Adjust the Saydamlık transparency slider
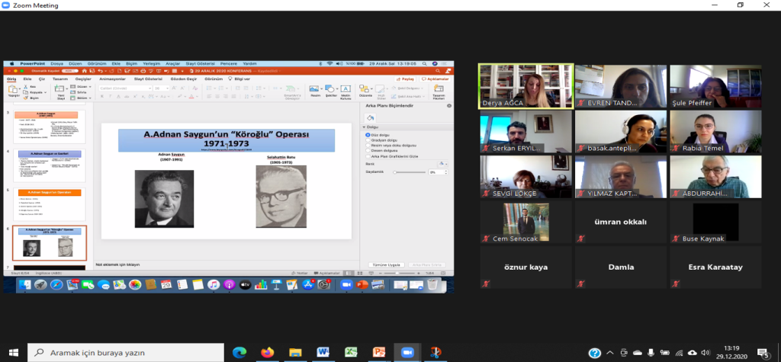Viewport: 781px width, 362px height. pos(408,172)
